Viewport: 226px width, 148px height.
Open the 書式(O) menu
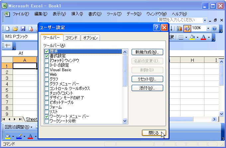[x=95, y=14]
